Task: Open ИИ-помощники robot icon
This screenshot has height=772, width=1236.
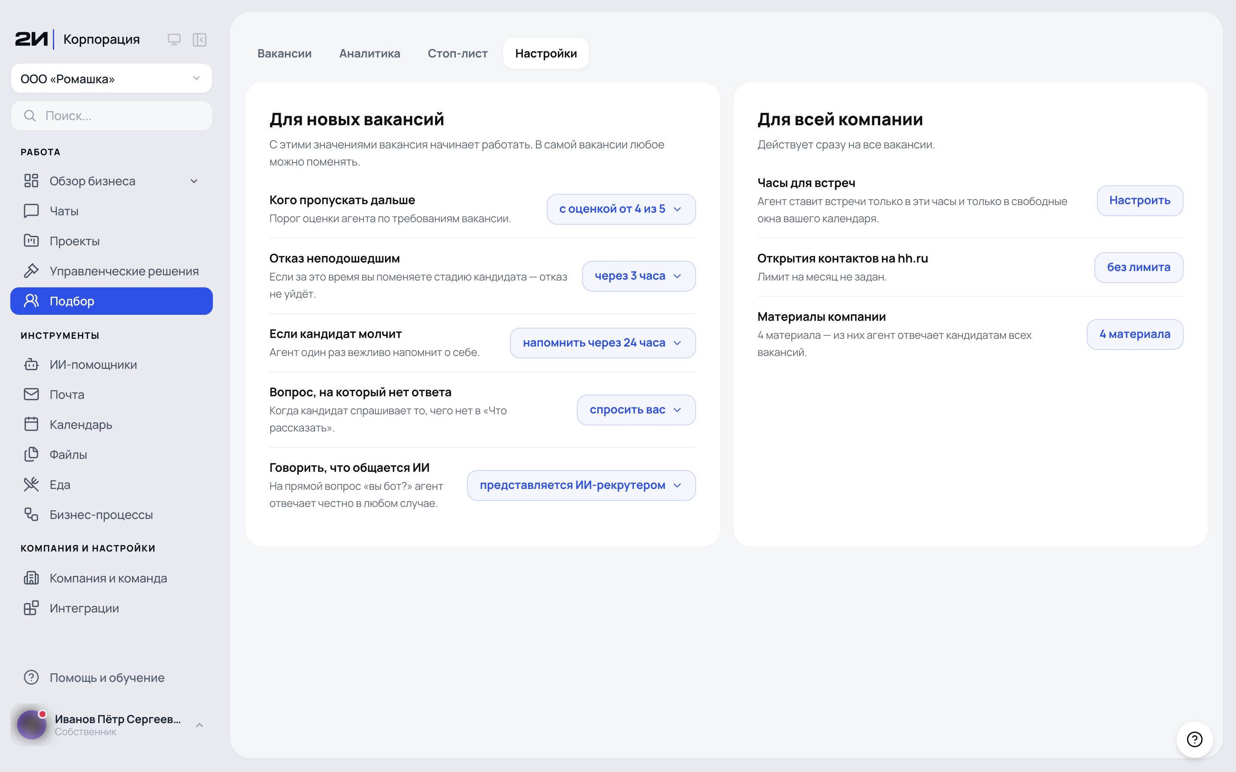Action: click(x=31, y=364)
